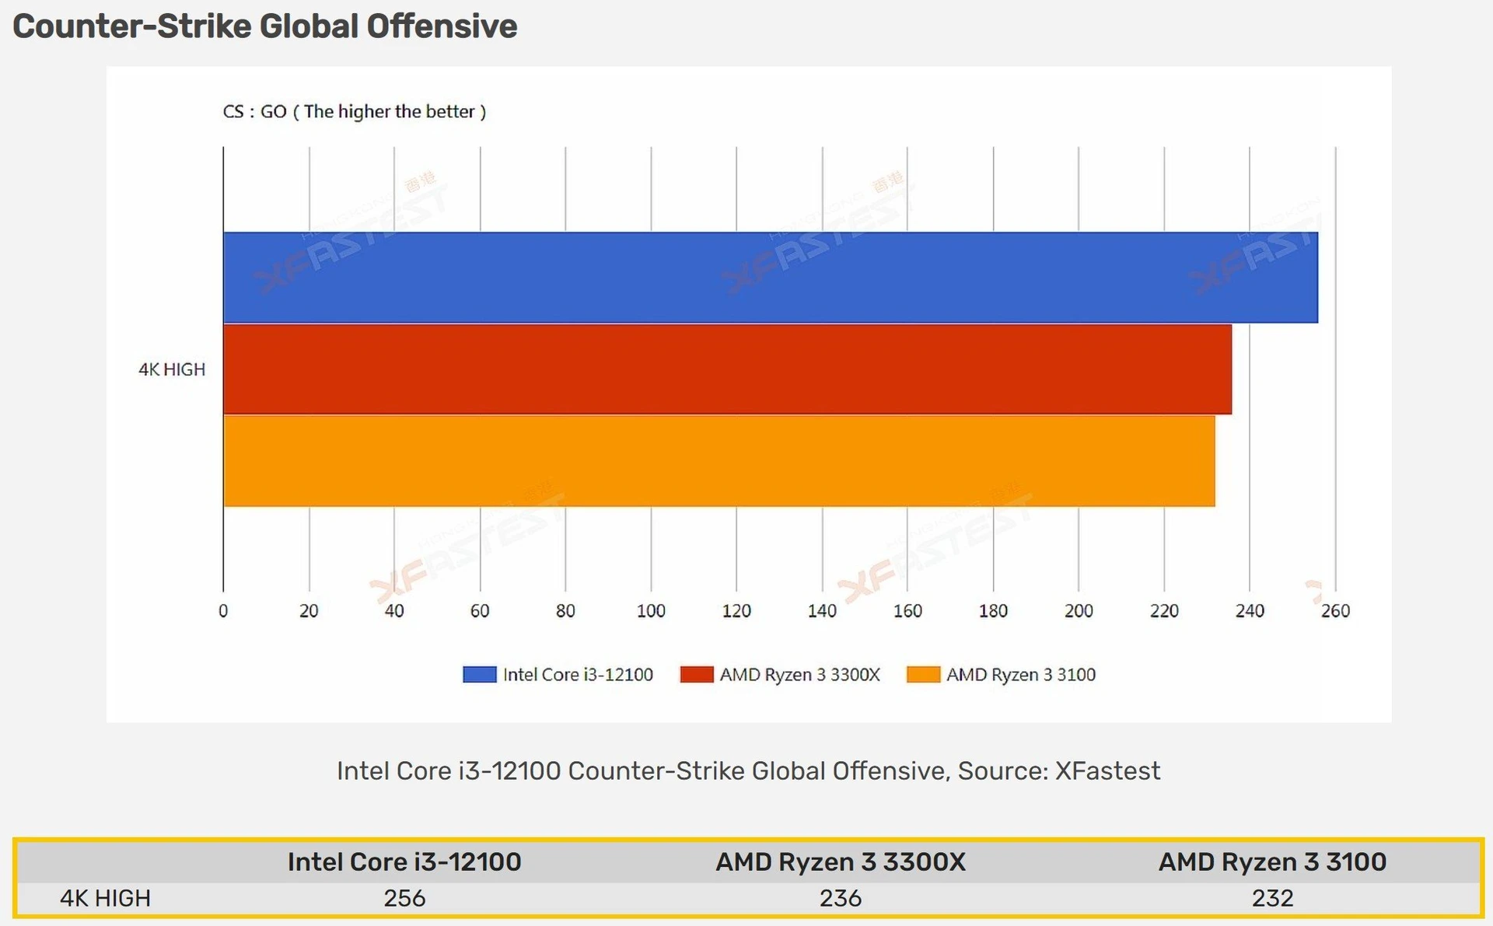Viewport: 1493px width, 926px height.
Task: Click the table cell value 236
Action: 841,898
